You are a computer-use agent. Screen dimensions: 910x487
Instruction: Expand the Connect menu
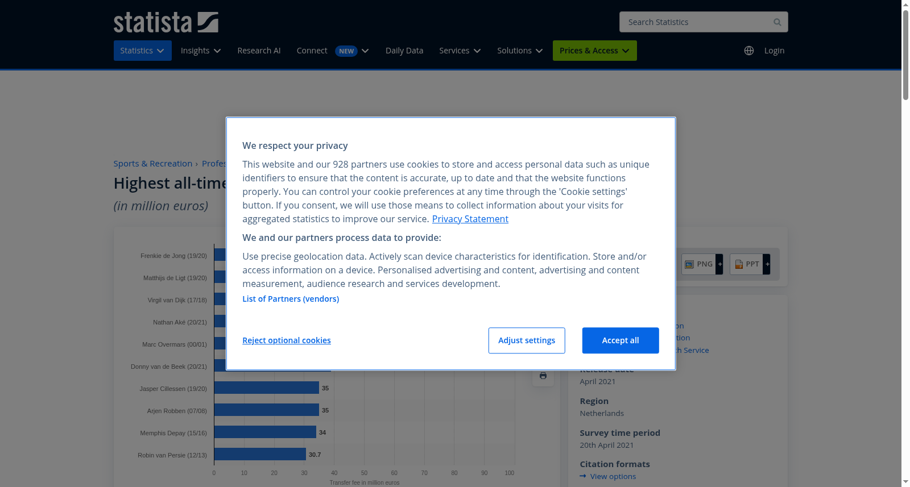pos(333,51)
